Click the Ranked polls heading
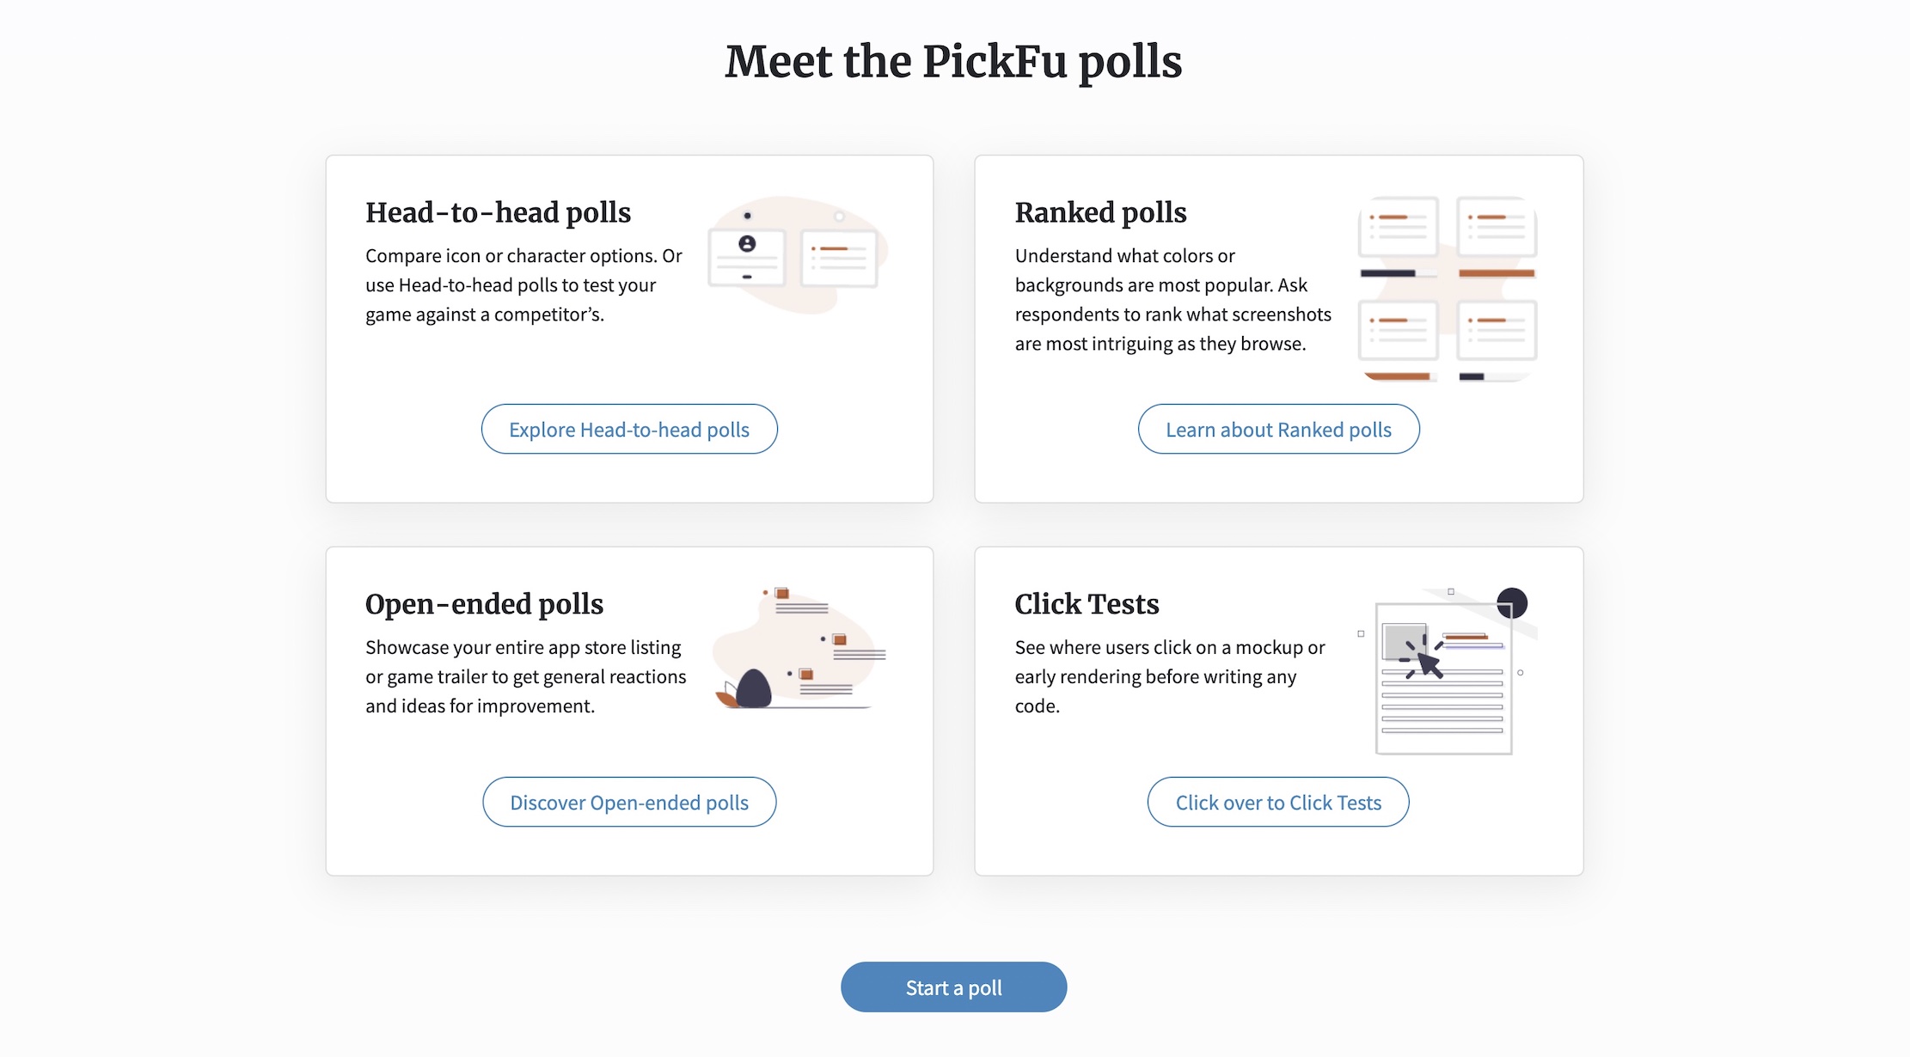Screen dimensions: 1910x1057 pos(1100,212)
